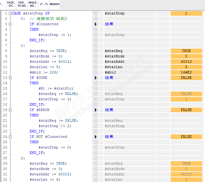The image size is (205, 182).
Task: Click the greyed TRUE value on line 29
Action: pyautogui.click(x=186, y=163)
